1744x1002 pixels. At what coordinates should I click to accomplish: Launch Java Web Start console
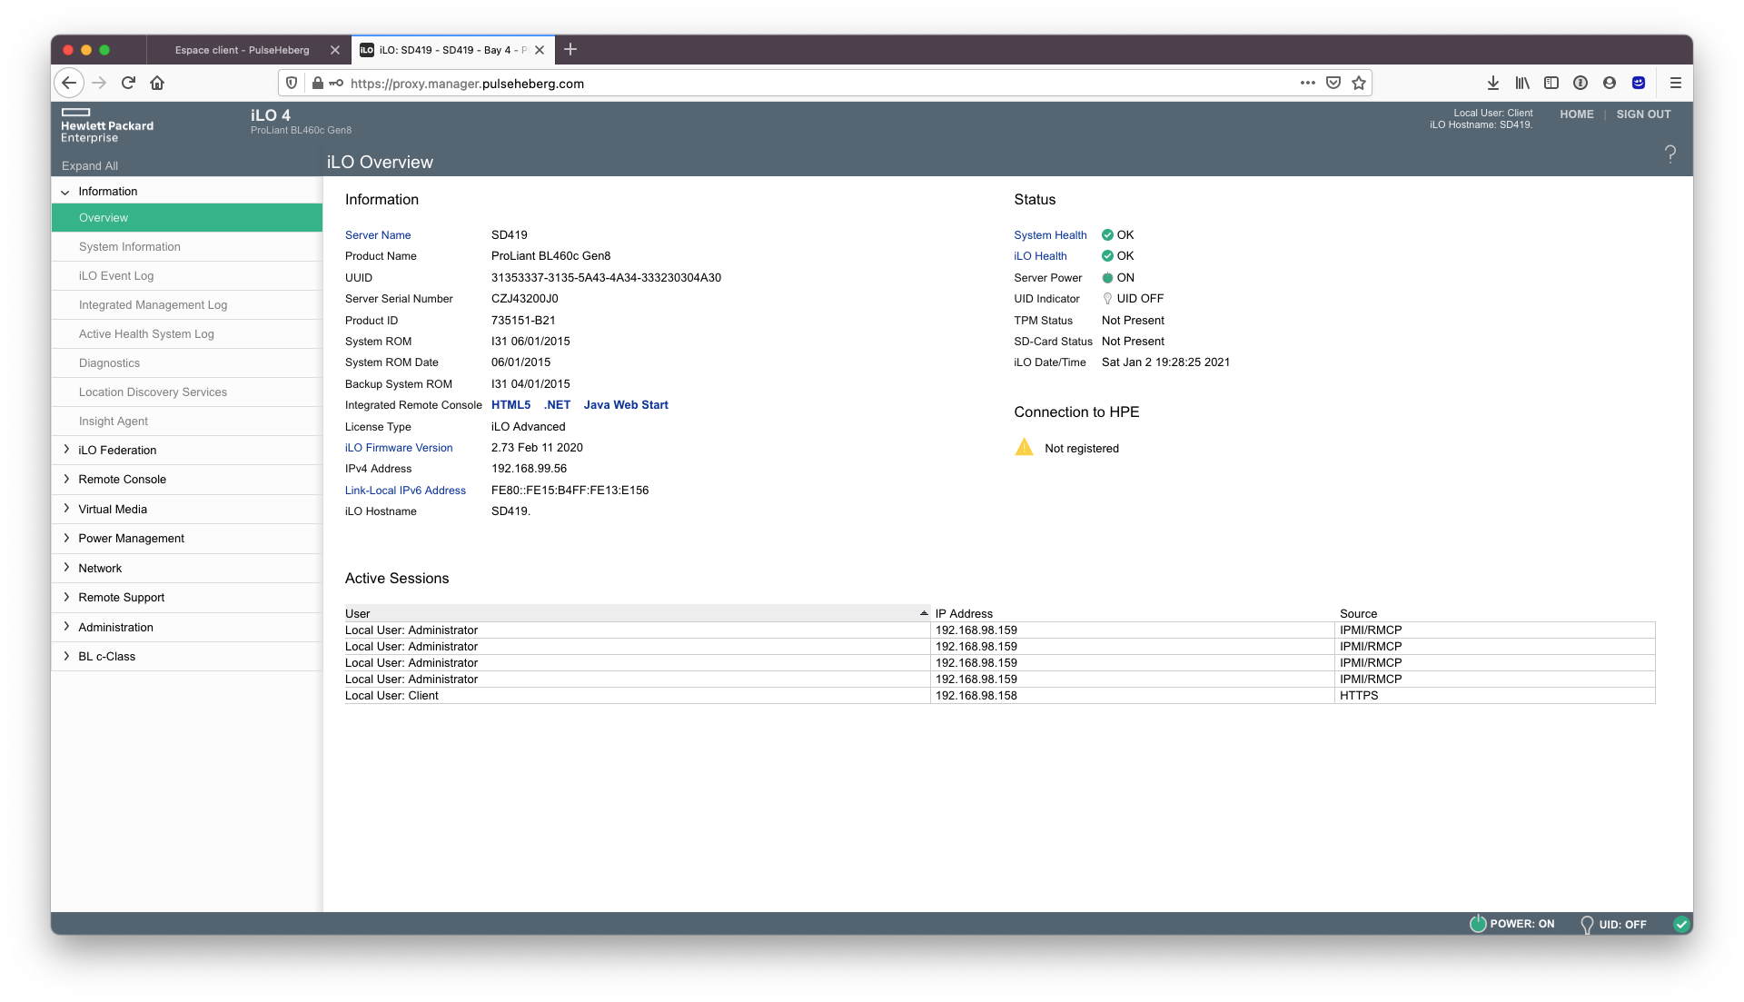(626, 405)
